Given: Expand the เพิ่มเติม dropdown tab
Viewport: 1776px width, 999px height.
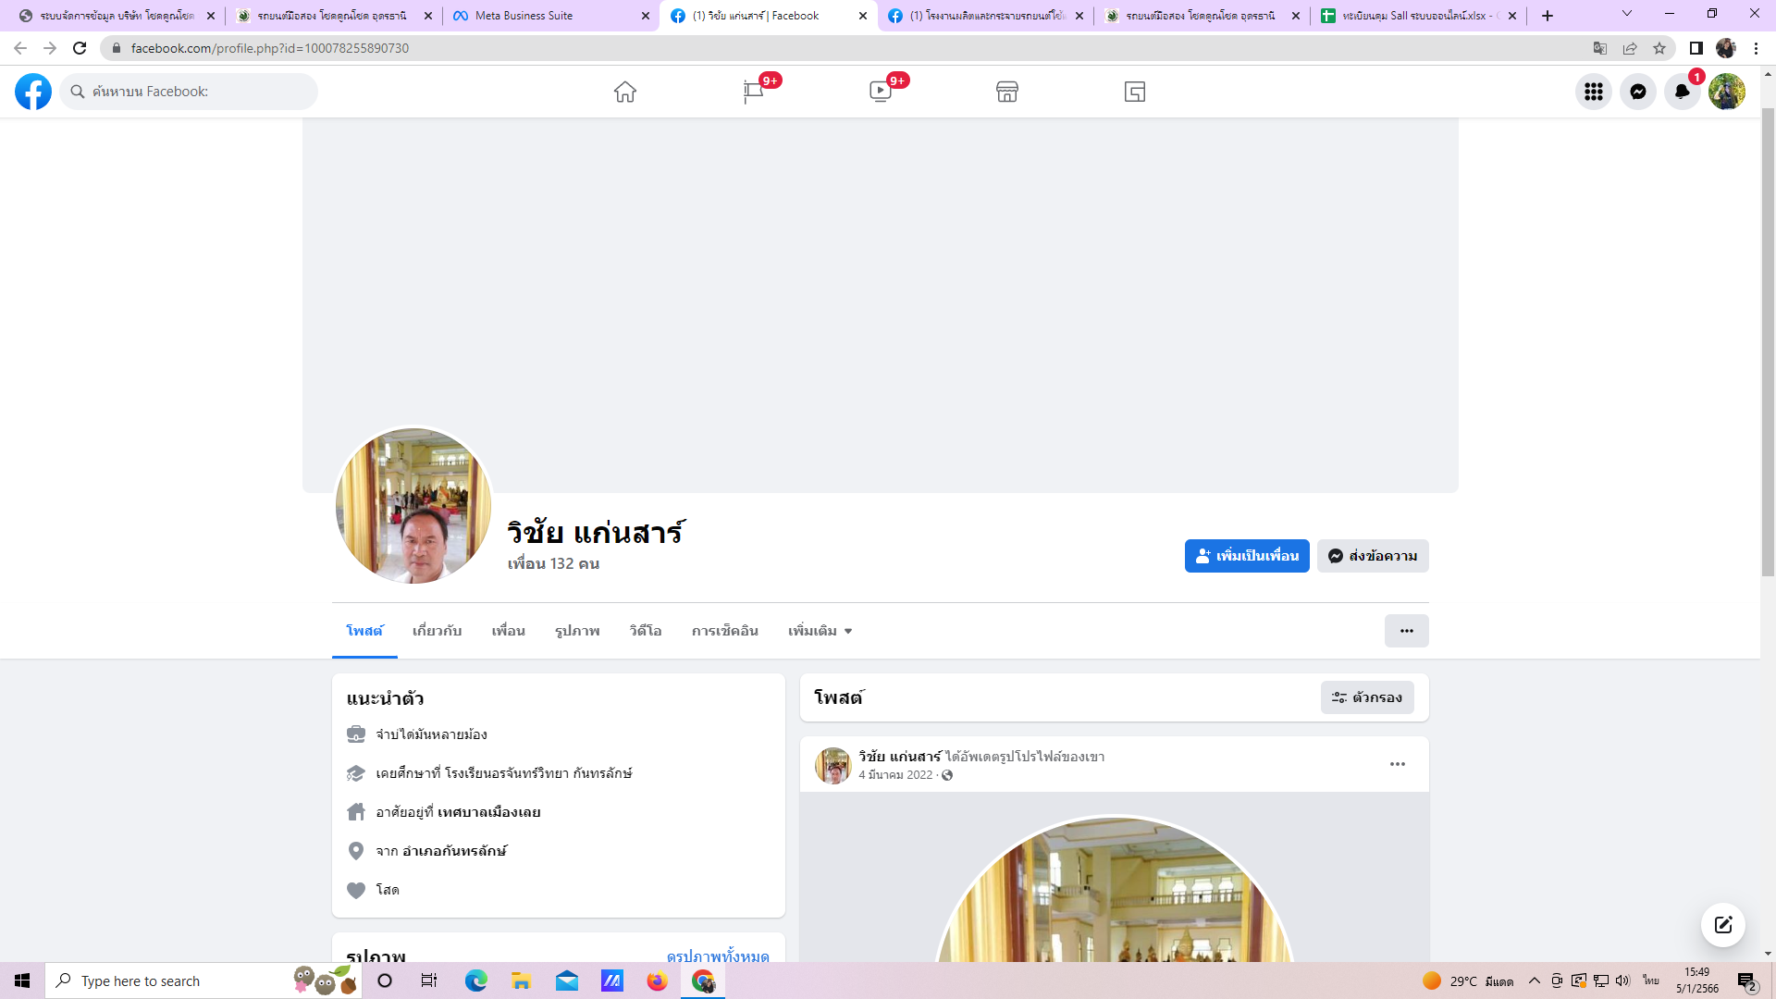Looking at the screenshot, I should pos(820,631).
